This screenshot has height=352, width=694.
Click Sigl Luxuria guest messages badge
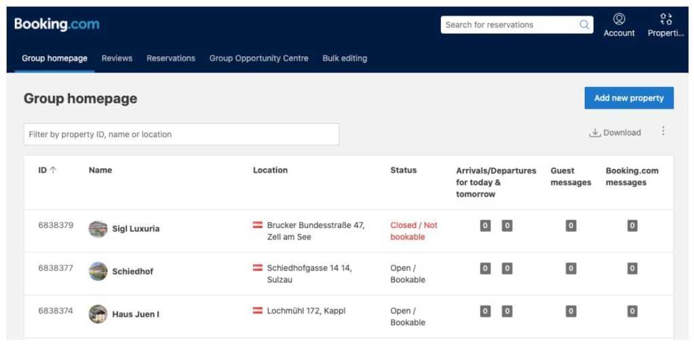(571, 226)
